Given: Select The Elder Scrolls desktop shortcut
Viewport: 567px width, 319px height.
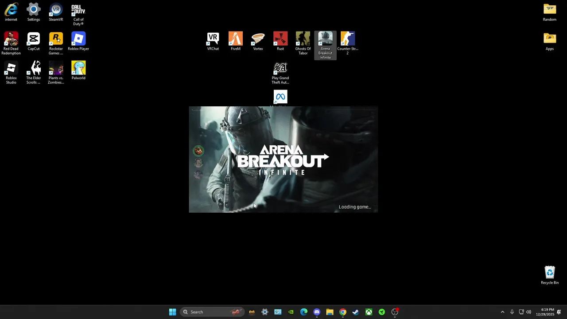Looking at the screenshot, I should click(x=33, y=73).
